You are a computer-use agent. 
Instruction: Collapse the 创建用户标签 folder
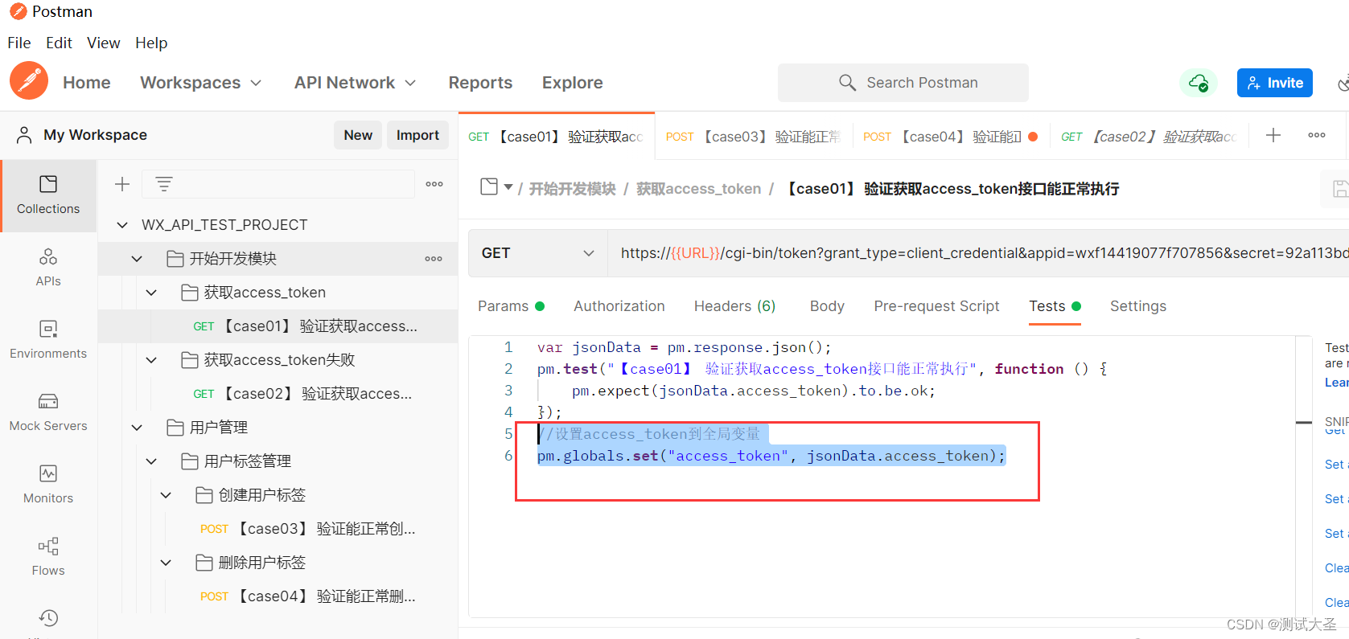pos(166,495)
